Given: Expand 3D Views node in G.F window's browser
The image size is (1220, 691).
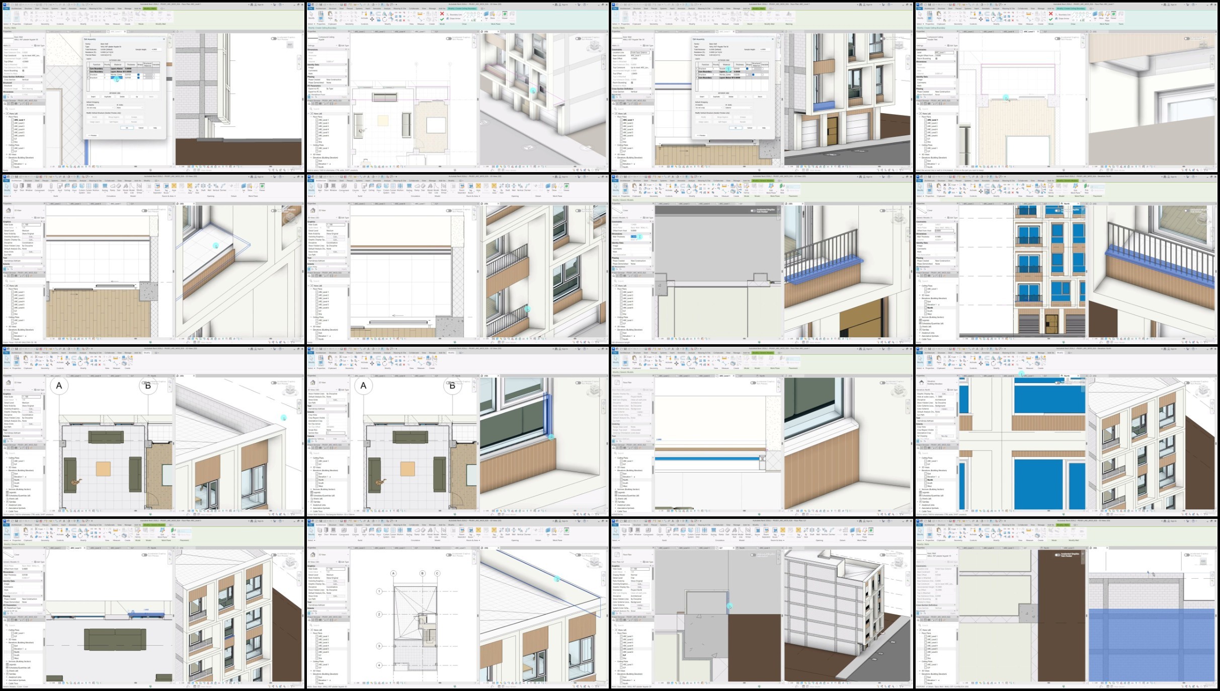Looking at the screenshot, I should 616,671.
